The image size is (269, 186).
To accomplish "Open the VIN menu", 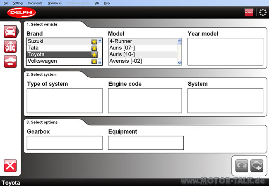I will click(x=97, y=3).
